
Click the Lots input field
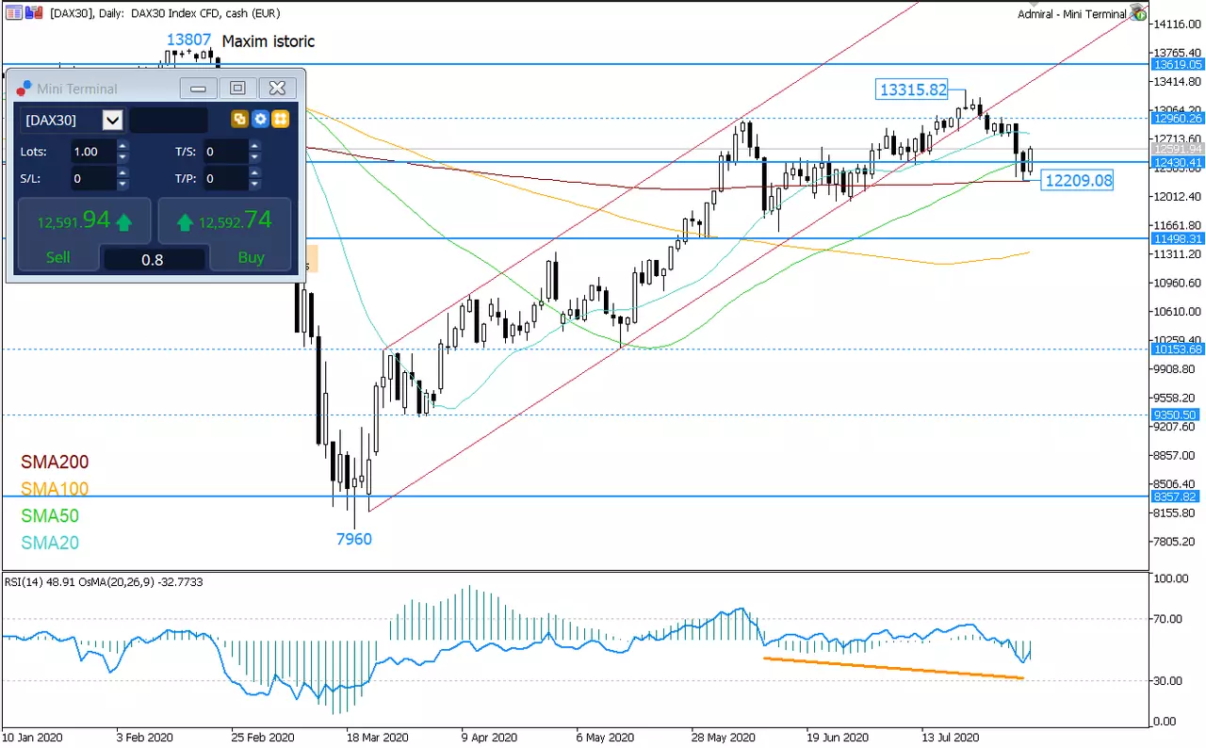(92, 152)
